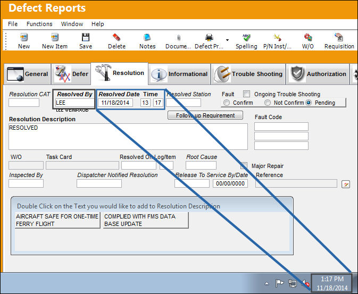Viewport: 358px width, 294px height.
Task: Click the Resolution Description text area
Action: coord(128,137)
